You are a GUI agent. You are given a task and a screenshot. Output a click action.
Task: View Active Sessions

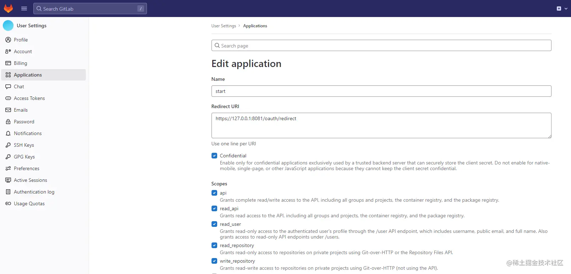point(44,180)
